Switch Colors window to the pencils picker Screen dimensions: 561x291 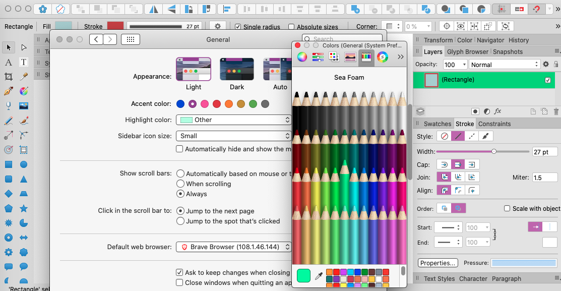366,56
